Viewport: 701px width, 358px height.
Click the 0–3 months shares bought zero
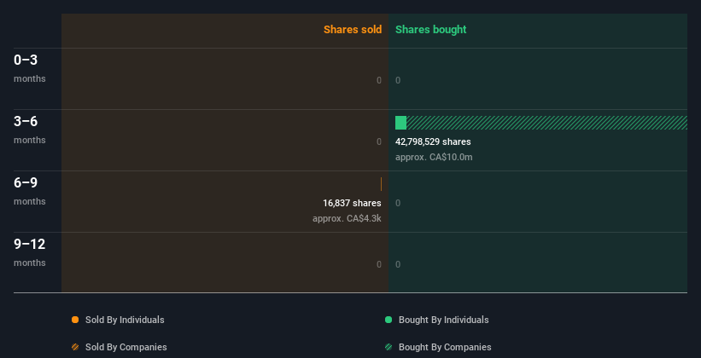398,80
